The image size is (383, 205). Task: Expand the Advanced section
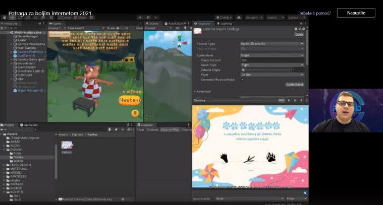coord(202,91)
